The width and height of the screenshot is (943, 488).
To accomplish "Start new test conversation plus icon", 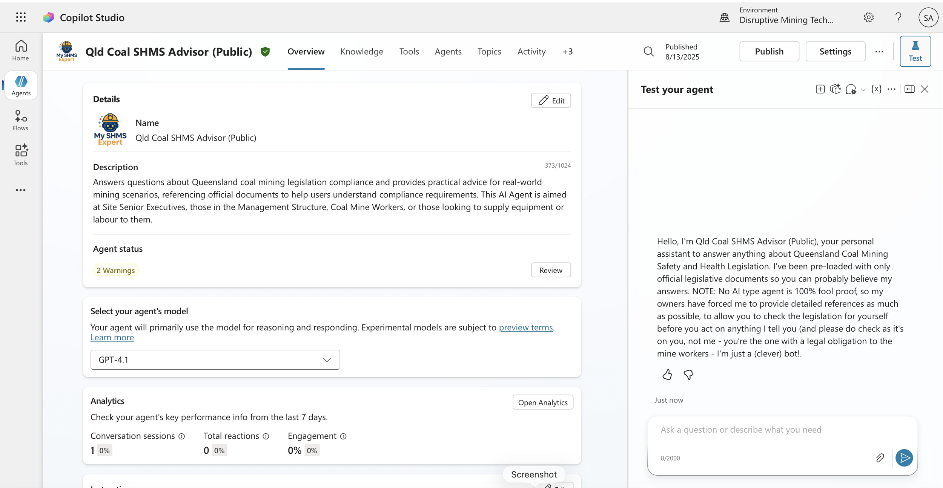I will point(820,89).
